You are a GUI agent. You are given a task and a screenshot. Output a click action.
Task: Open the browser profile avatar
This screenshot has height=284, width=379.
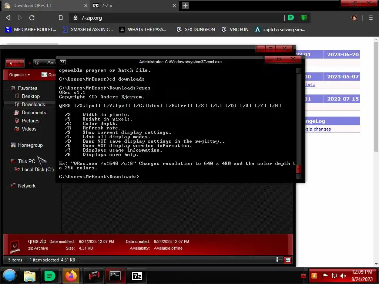[354, 18]
